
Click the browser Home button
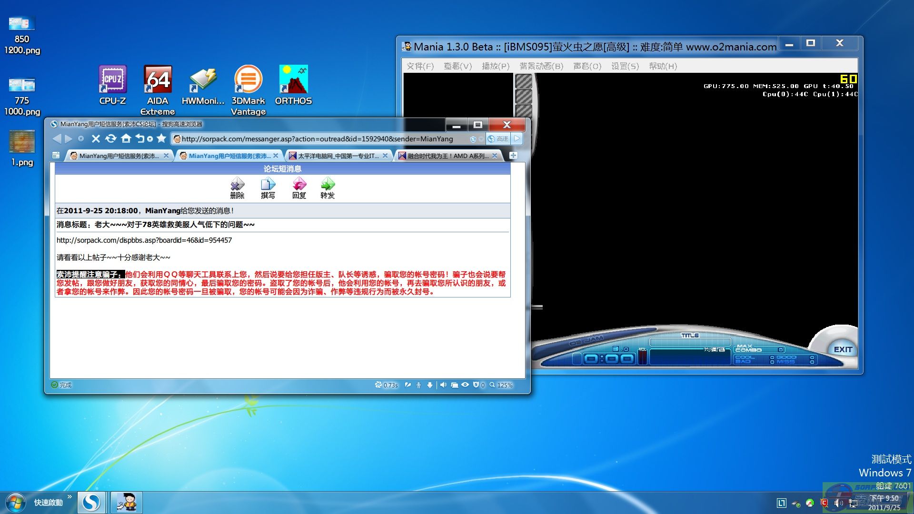tap(126, 138)
